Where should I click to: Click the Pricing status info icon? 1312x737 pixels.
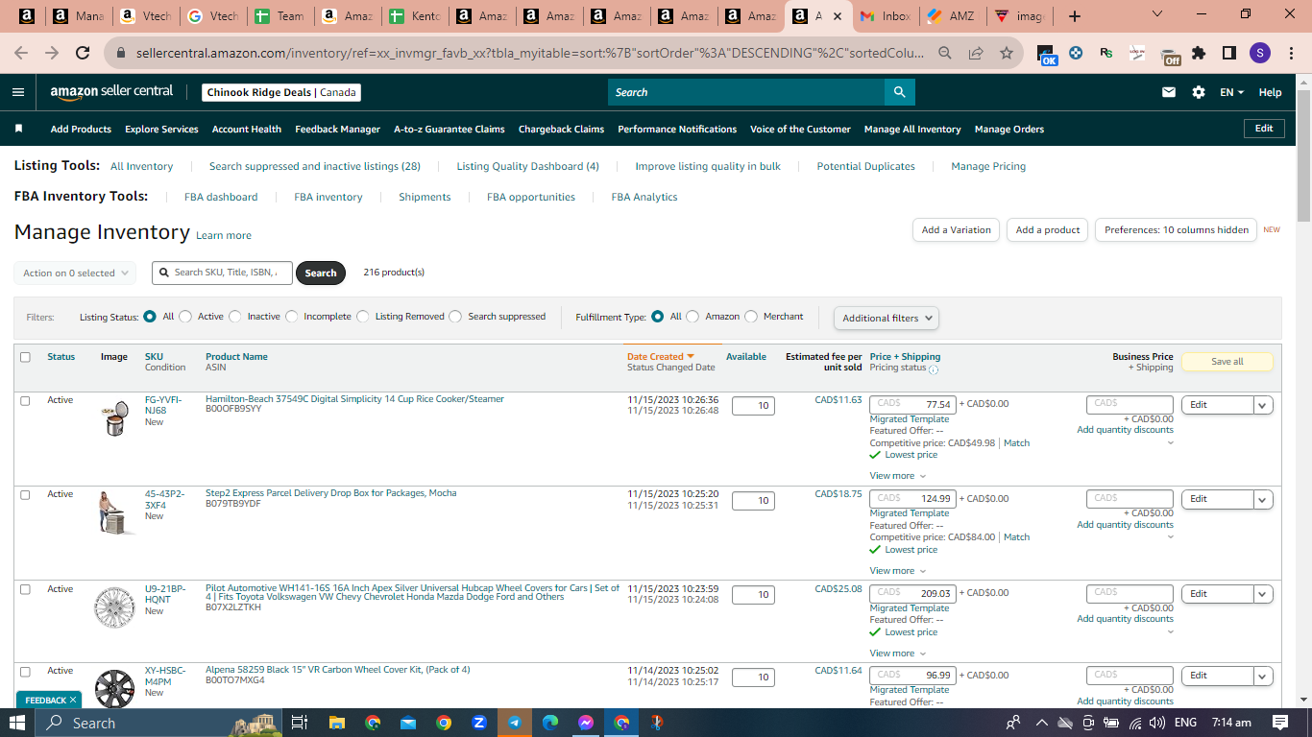pyautogui.click(x=934, y=369)
